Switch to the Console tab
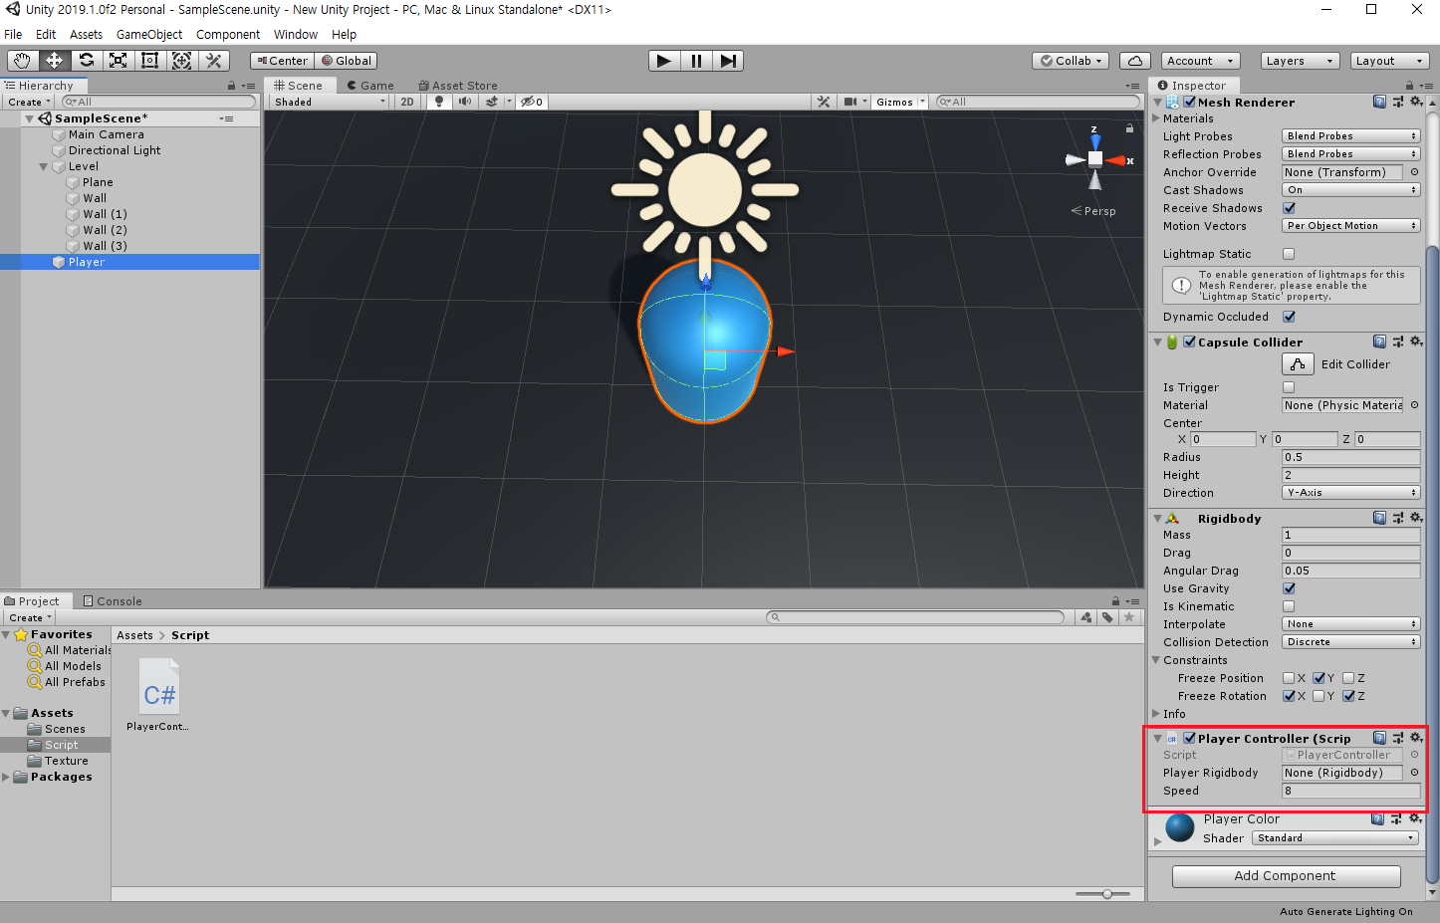This screenshot has height=923, width=1440. (113, 601)
